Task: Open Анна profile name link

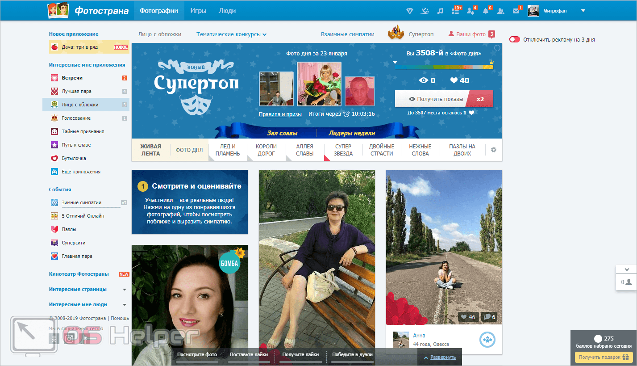Action: 419,335
